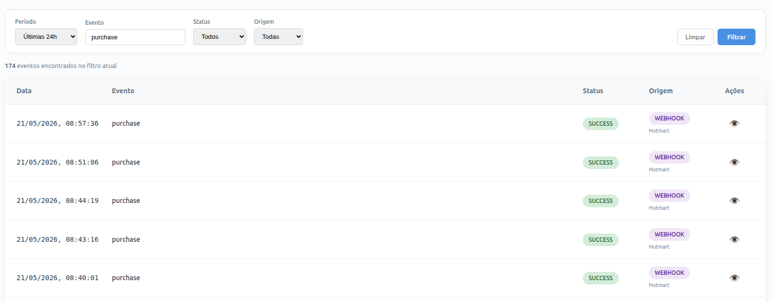Screen dimensions: 773x302
Task: Select the WEBHOOK badge in the 08:51:06 row
Action: 669,157
